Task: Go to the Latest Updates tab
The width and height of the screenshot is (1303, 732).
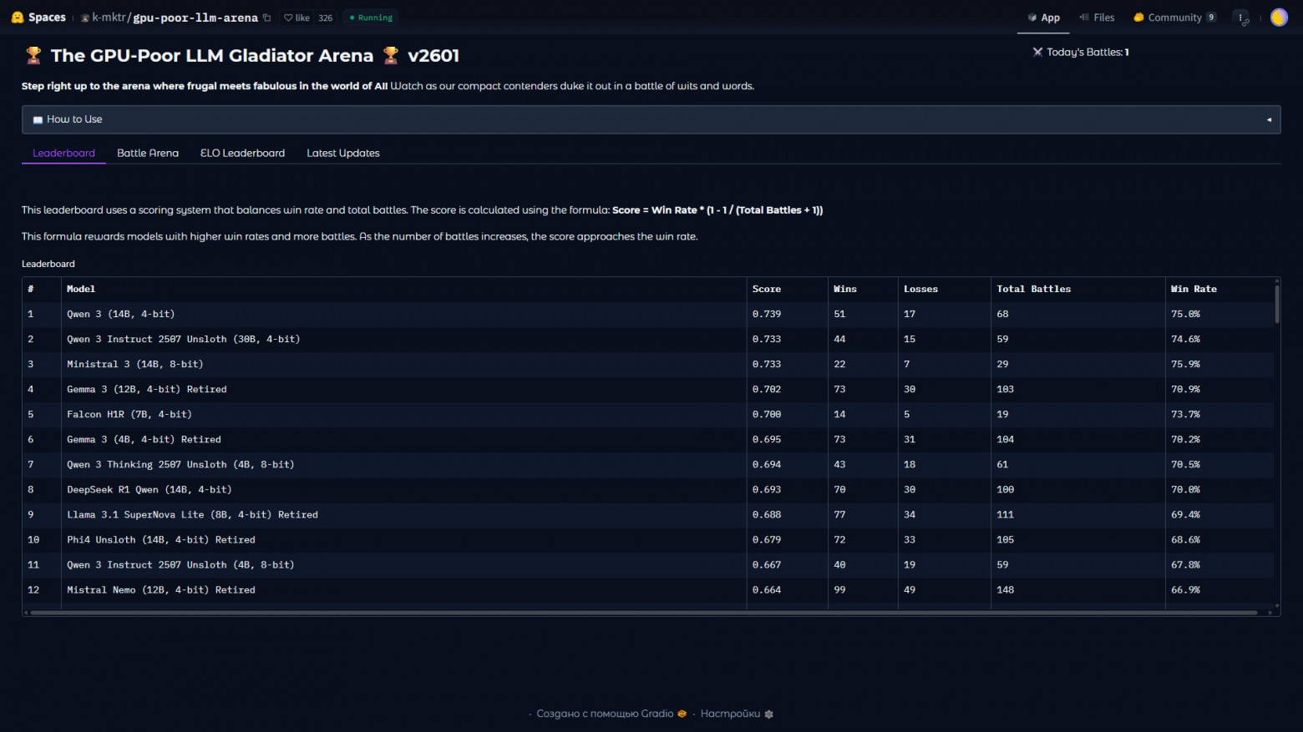Action: [x=342, y=154]
